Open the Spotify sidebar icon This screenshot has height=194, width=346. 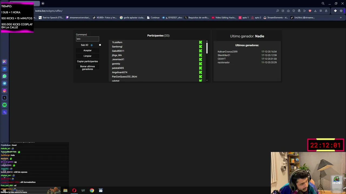tap(4, 105)
